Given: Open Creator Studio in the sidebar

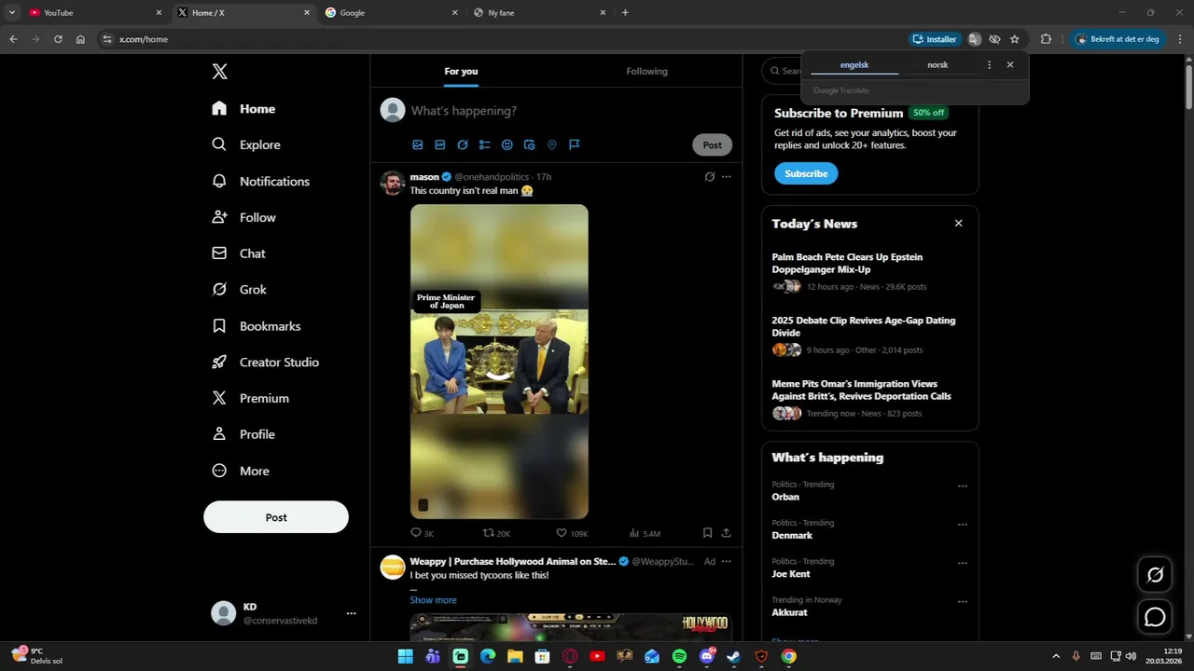Looking at the screenshot, I should click(x=265, y=362).
